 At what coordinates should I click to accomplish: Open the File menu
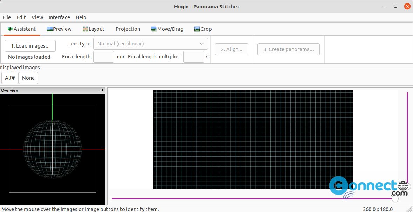coord(7,17)
